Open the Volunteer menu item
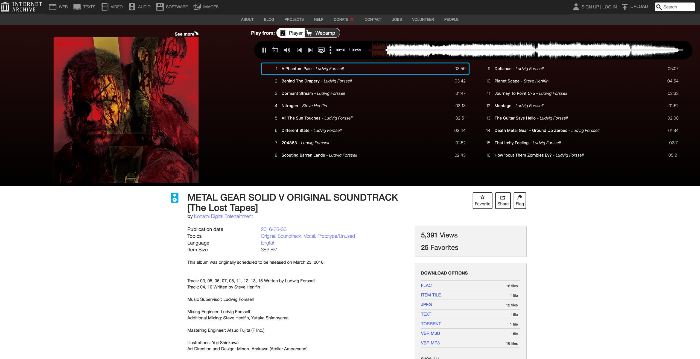Viewport: 700px width, 359px height. pyautogui.click(x=423, y=19)
